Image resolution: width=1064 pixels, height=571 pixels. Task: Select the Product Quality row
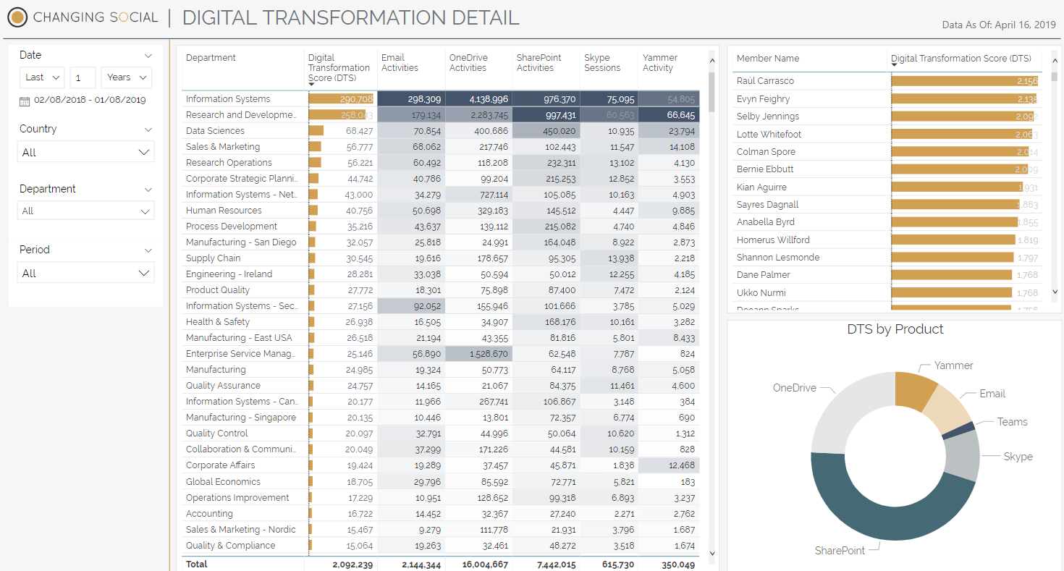click(x=441, y=290)
